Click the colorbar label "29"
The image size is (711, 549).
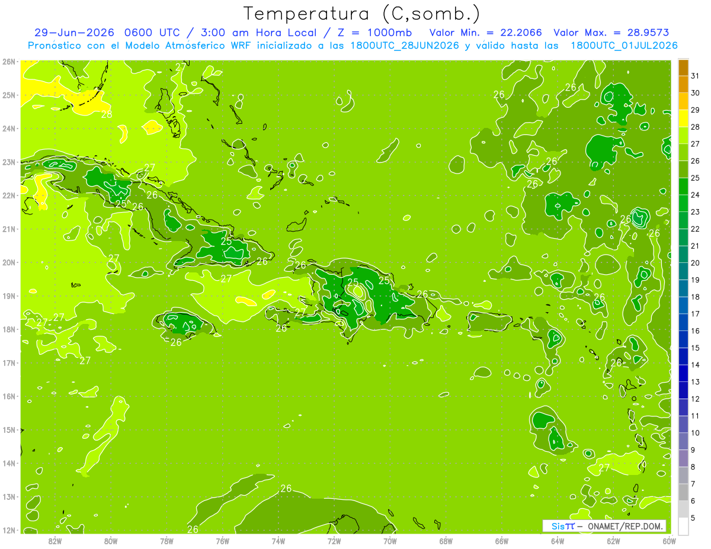click(696, 110)
